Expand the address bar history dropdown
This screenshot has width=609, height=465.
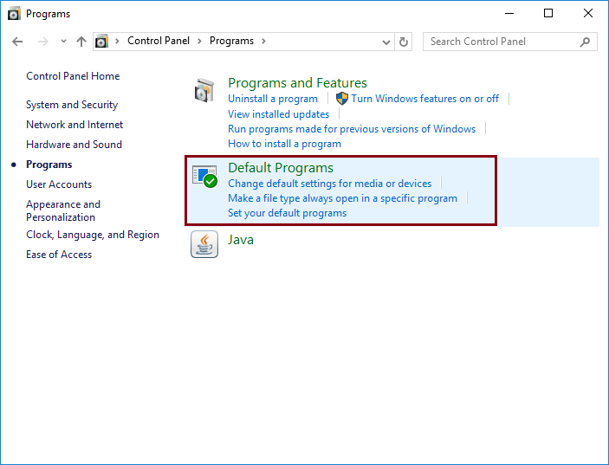386,42
